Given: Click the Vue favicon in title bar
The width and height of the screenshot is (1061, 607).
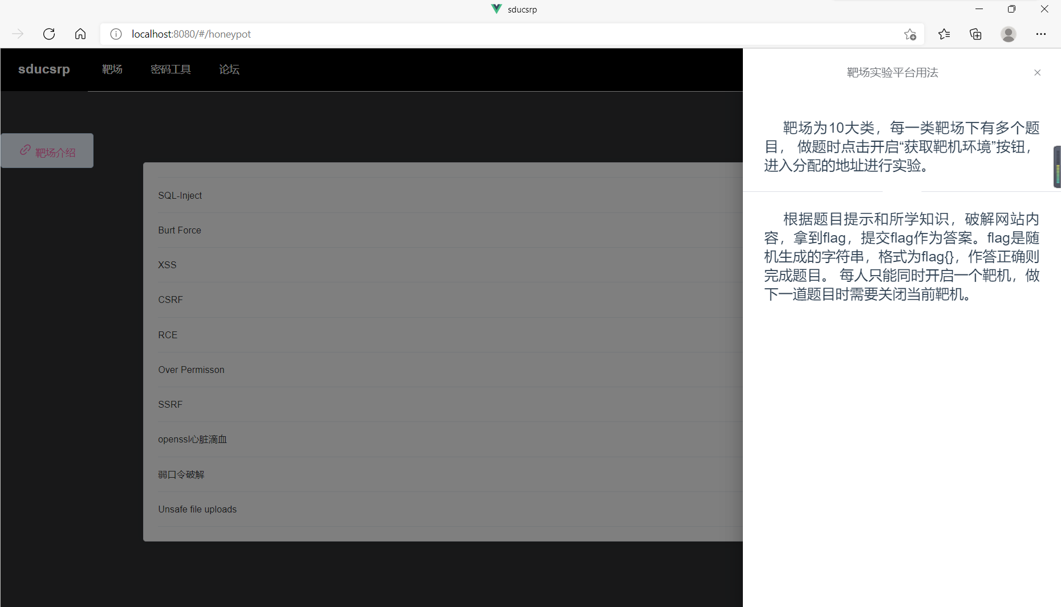Looking at the screenshot, I should pyautogui.click(x=497, y=9).
